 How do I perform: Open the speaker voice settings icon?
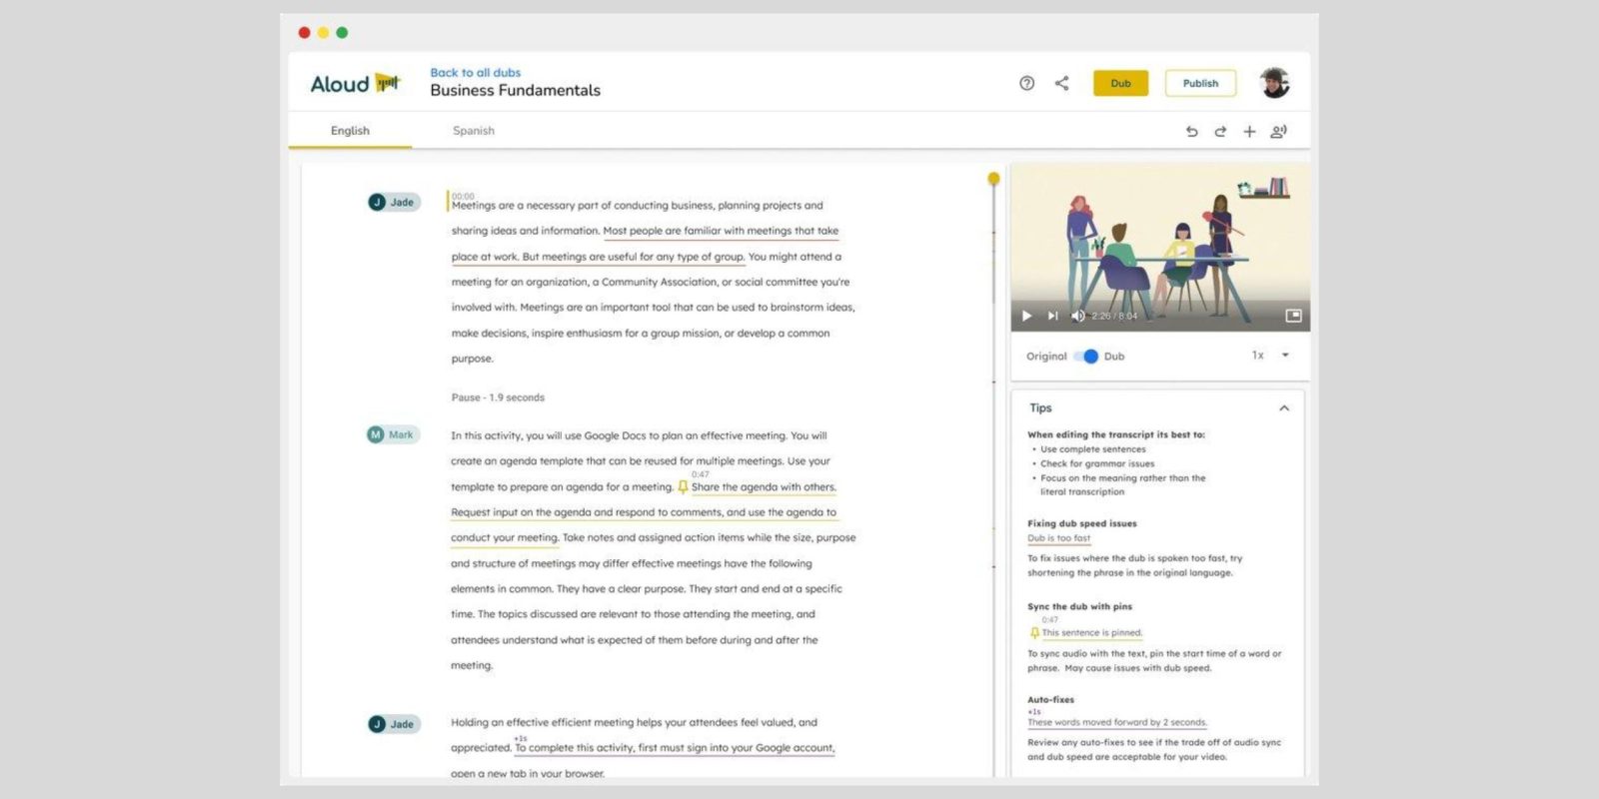(x=1278, y=132)
